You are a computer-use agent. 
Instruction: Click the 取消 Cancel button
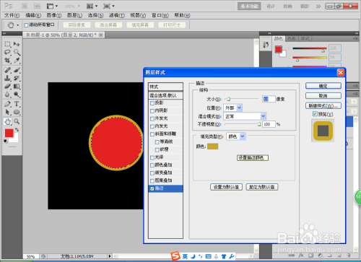click(323, 96)
